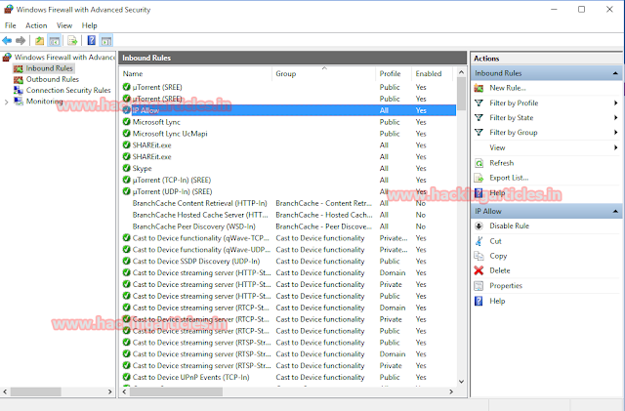This screenshot has width=625, height=411.
Task: Click the Cut scissors icon
Action: coord(479,241)
